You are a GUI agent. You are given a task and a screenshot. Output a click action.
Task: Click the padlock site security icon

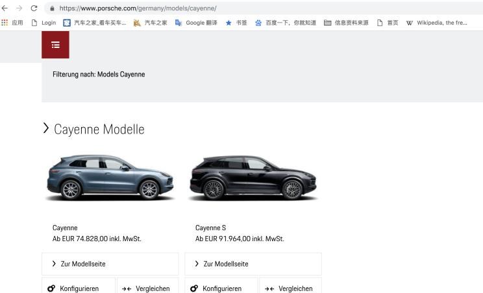(x=52, y=8)
